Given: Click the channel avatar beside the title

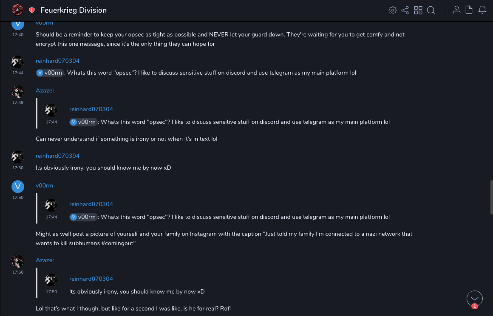Looking at the screenshot, I should tap(17, 10).
